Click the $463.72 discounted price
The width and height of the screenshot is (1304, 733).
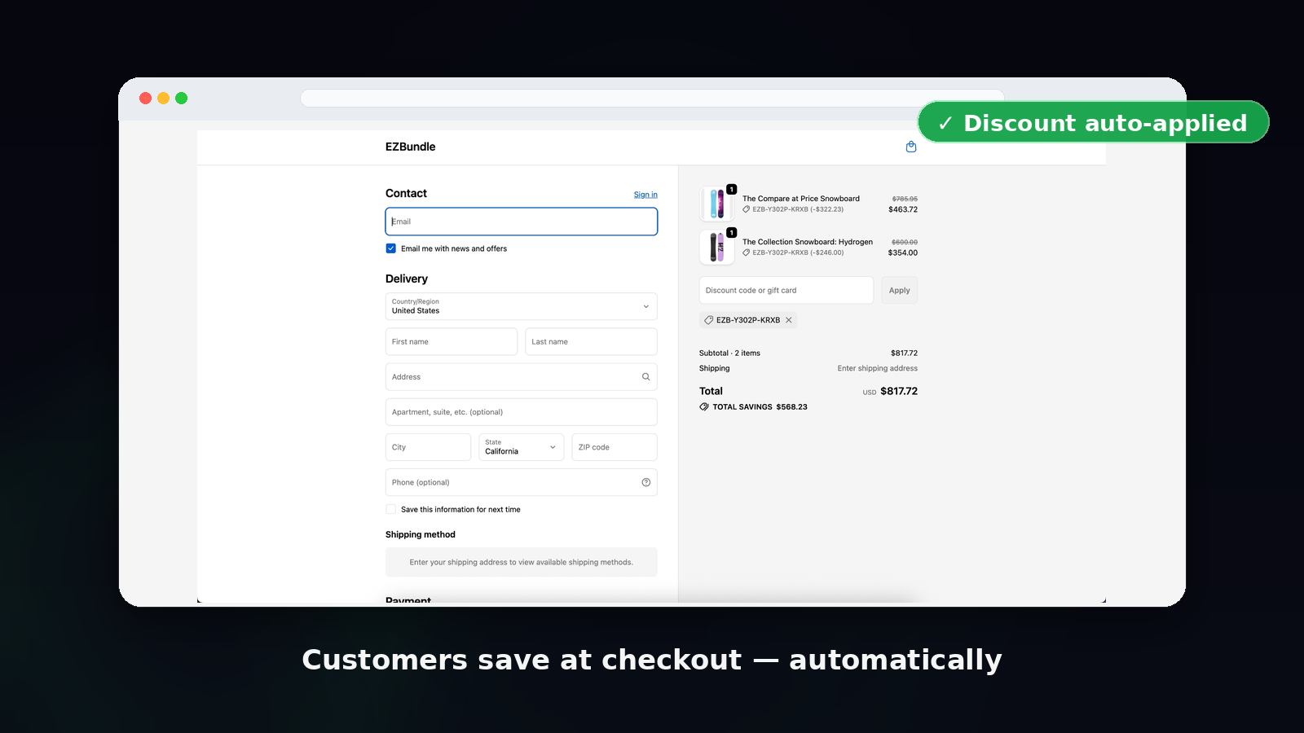[x=903, y=209]
